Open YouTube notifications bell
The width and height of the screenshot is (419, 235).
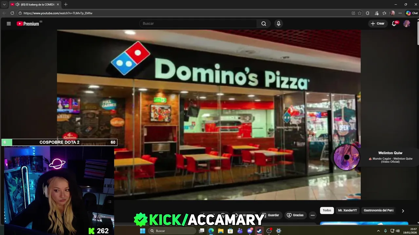(x=394, y=23)
